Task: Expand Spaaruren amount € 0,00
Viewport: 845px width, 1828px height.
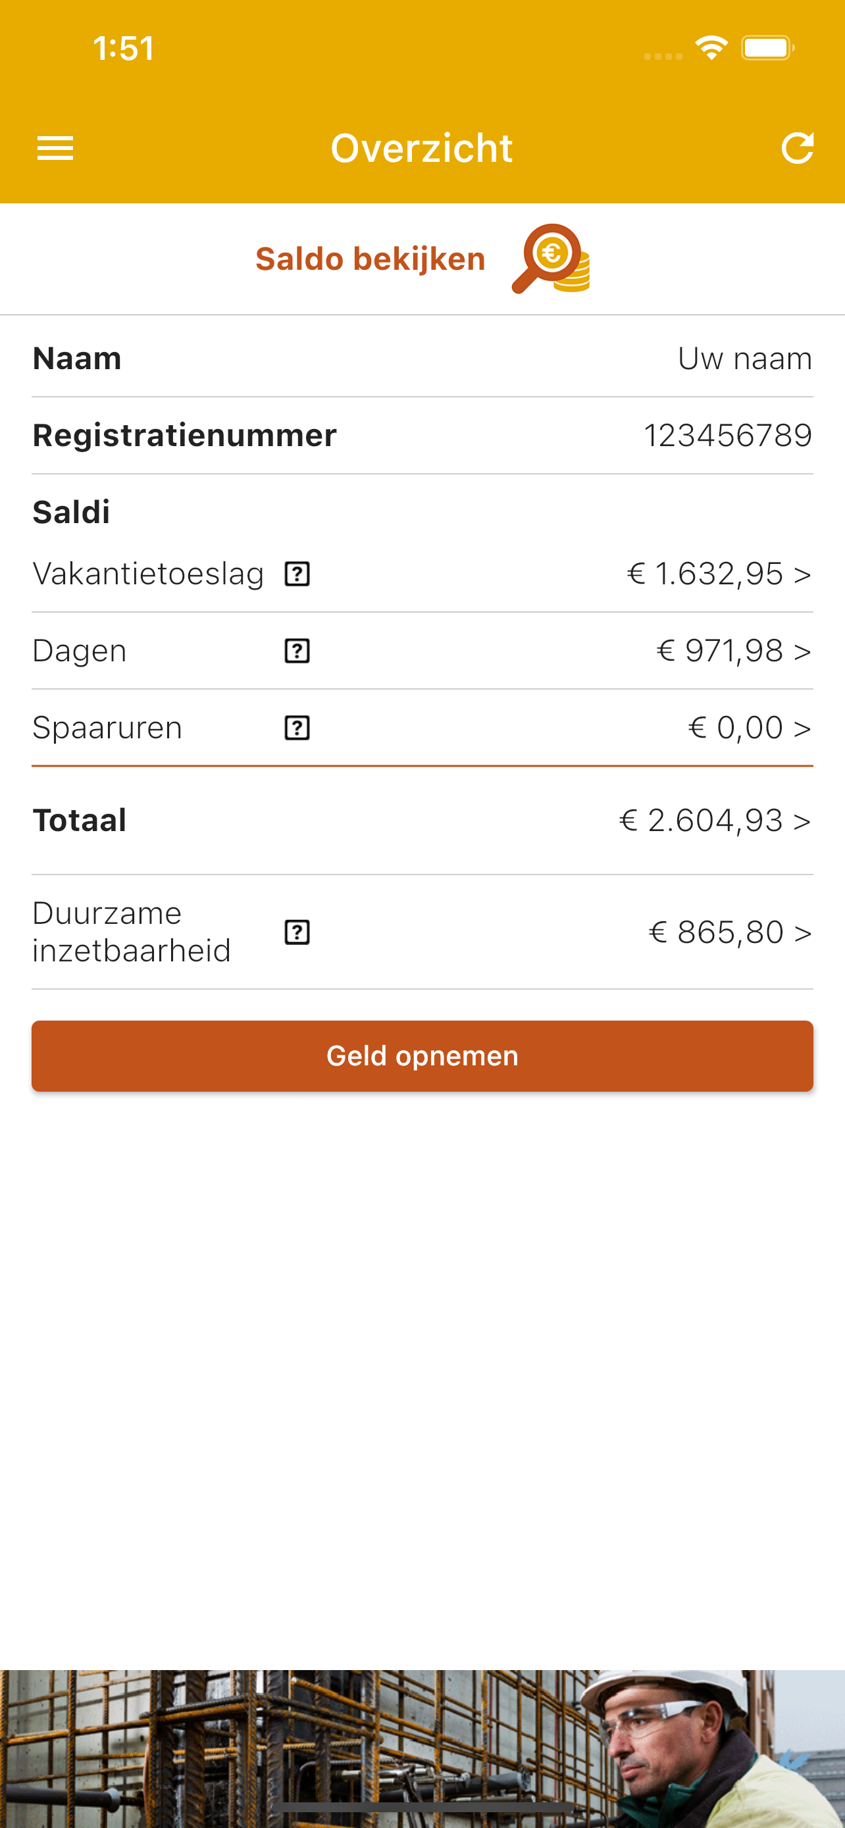Action: 749,727
